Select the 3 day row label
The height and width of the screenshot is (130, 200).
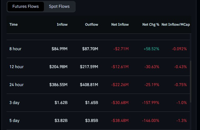pyautogui.click(x=14, y=103)
